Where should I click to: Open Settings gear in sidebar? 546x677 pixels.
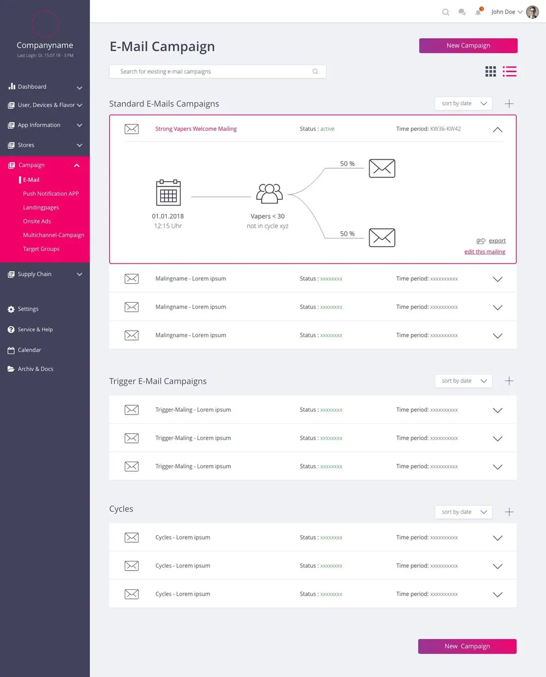[x=11, y=309]
